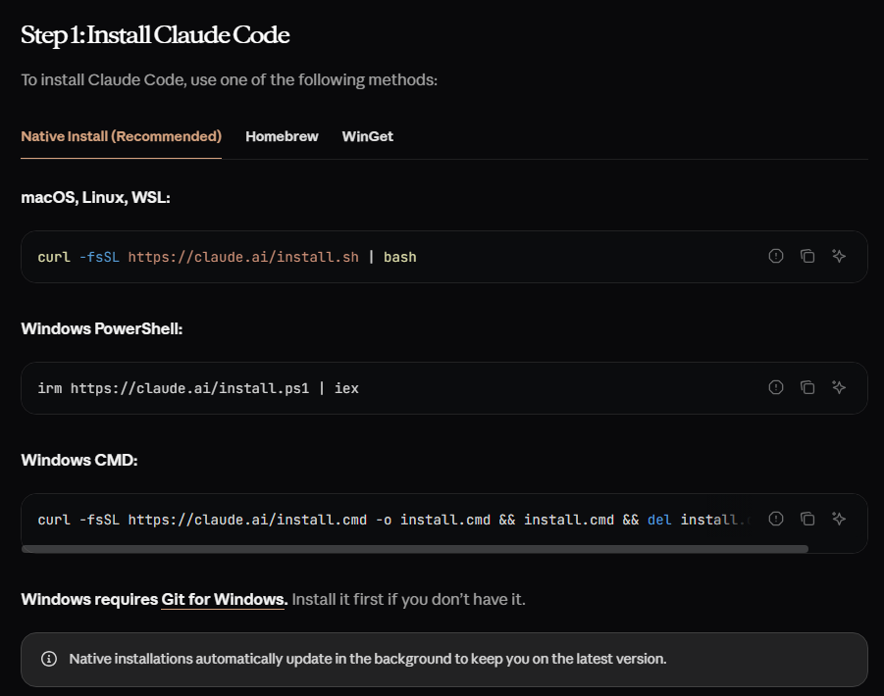Click the install.cmd curl command text

coord(394,520)
